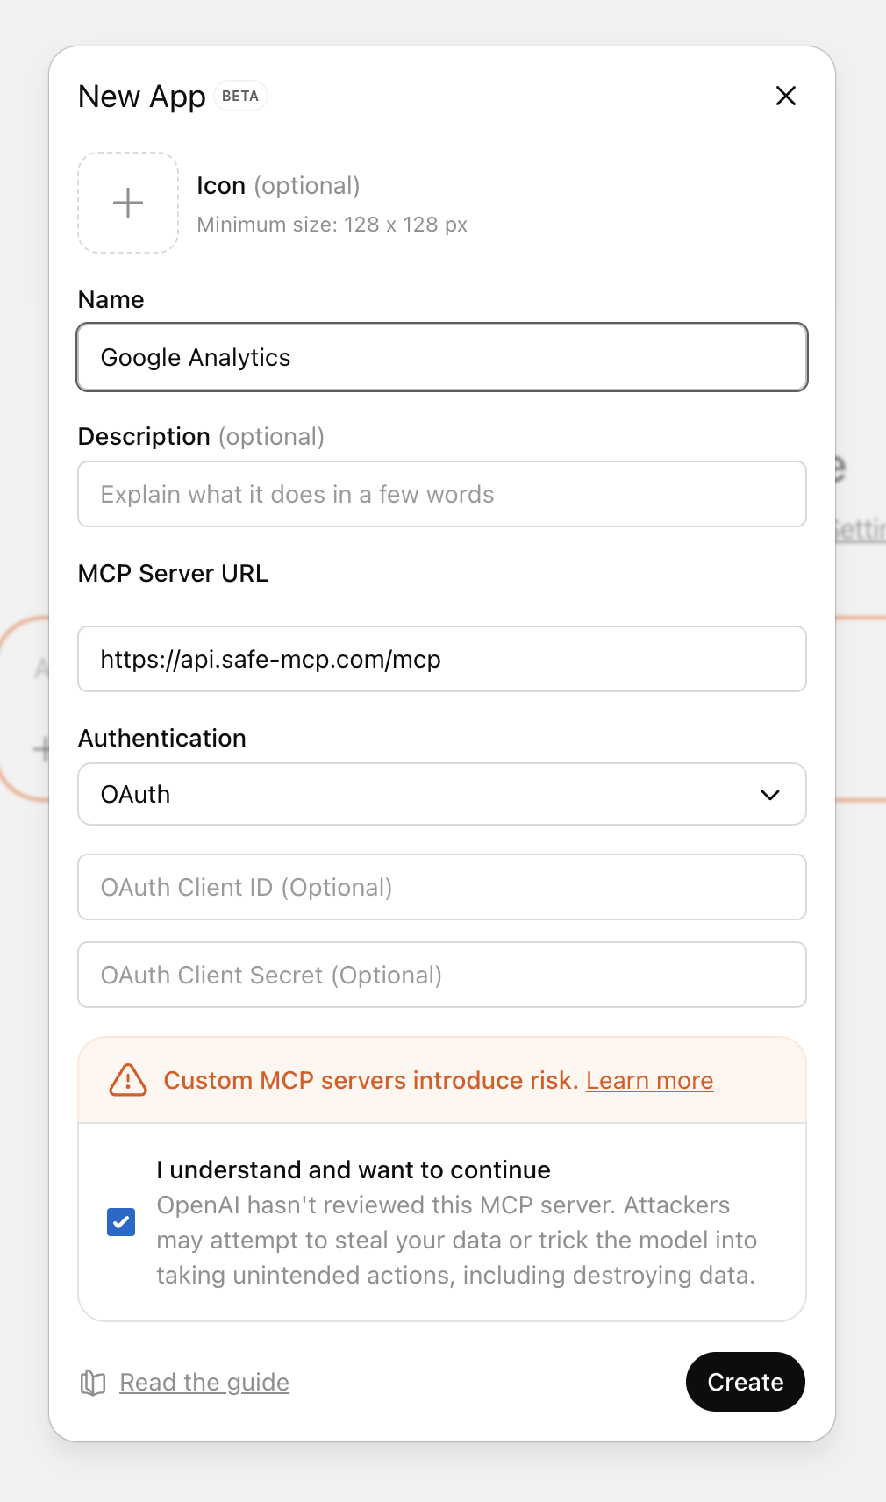Focus the OAuth Client ID field
Screen dimensions: 886x1502
[x=442, y=887]
